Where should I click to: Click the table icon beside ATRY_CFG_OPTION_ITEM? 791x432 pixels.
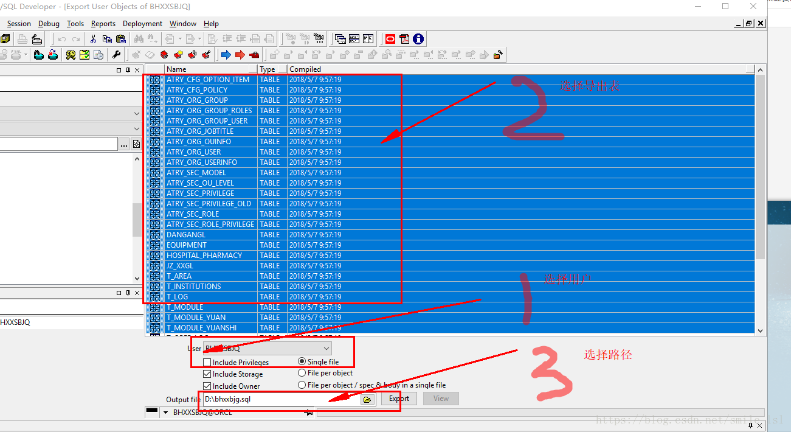pyautogui.click(x=154, y=80)
